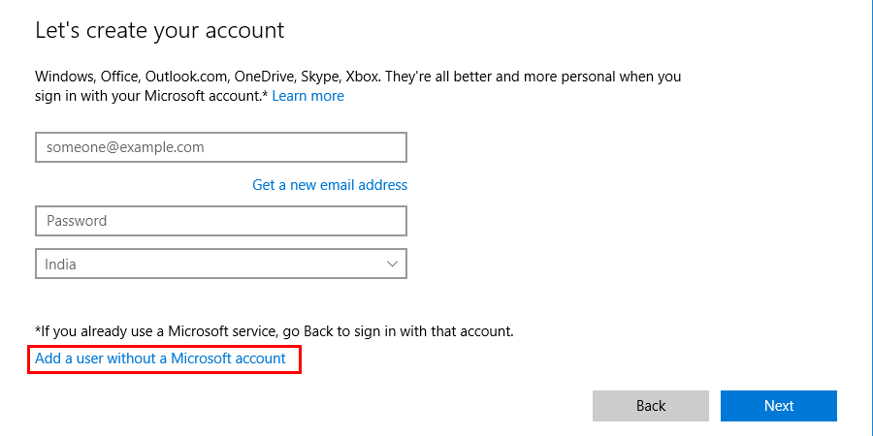Click the "Let's create your account" heading

[x=160, y=30]
